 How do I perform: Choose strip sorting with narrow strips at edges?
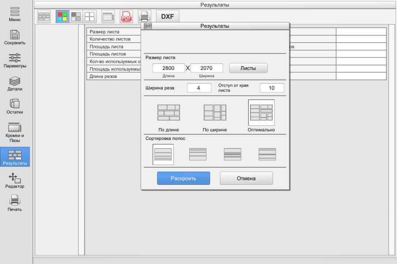point(267,154)
